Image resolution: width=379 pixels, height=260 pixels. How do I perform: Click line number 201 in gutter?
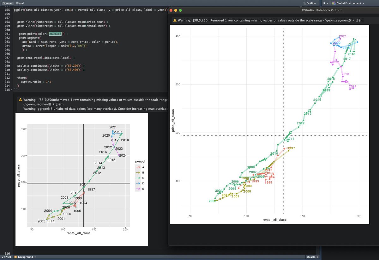(7, 33)
